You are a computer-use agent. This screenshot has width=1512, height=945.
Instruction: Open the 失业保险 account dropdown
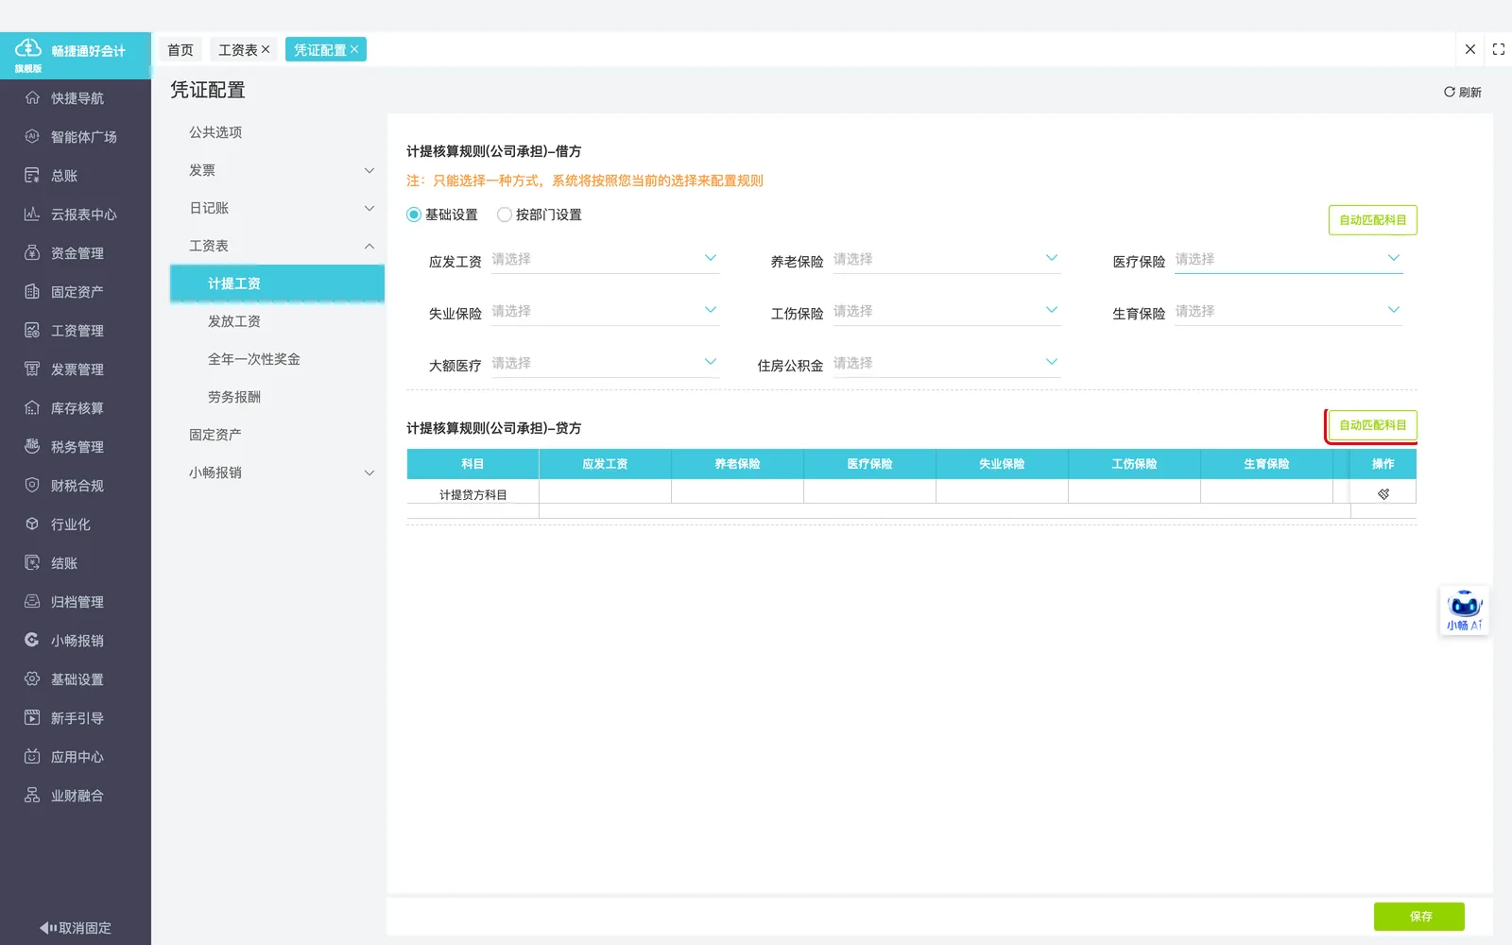click(x=605, y=312)
